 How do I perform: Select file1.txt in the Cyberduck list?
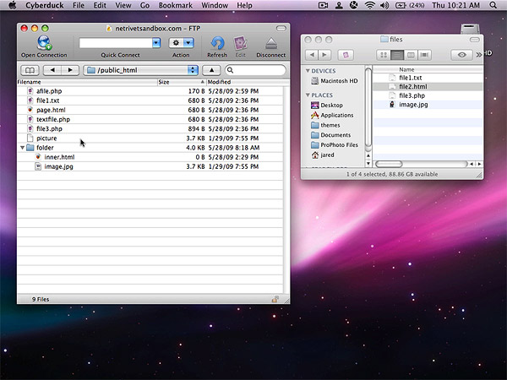coord(150,100)
